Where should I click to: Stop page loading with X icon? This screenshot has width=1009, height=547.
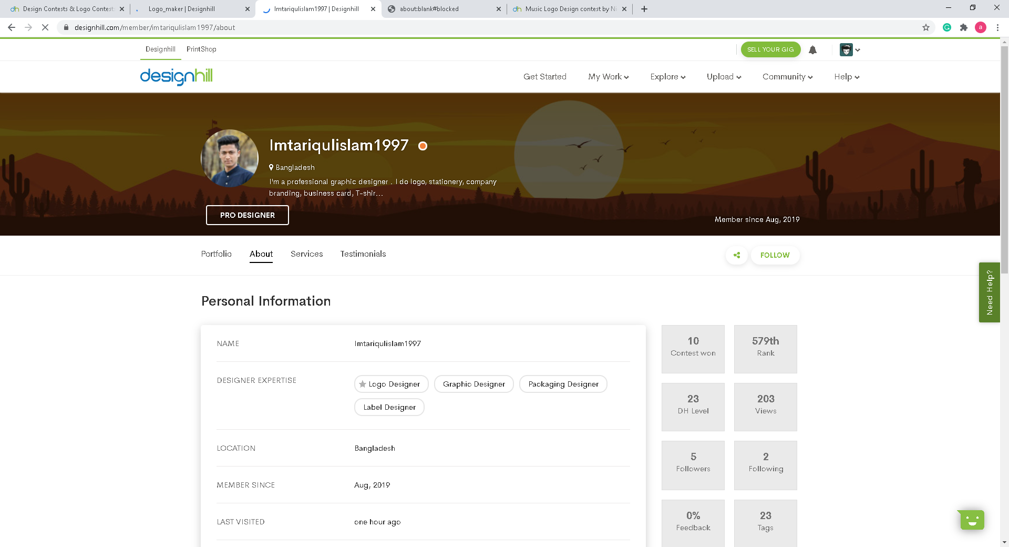(45, 27)
